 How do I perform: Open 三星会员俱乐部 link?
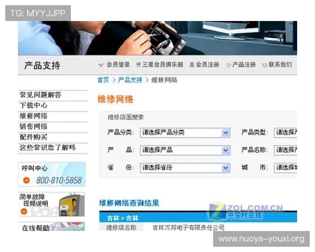tap(163, 65)
